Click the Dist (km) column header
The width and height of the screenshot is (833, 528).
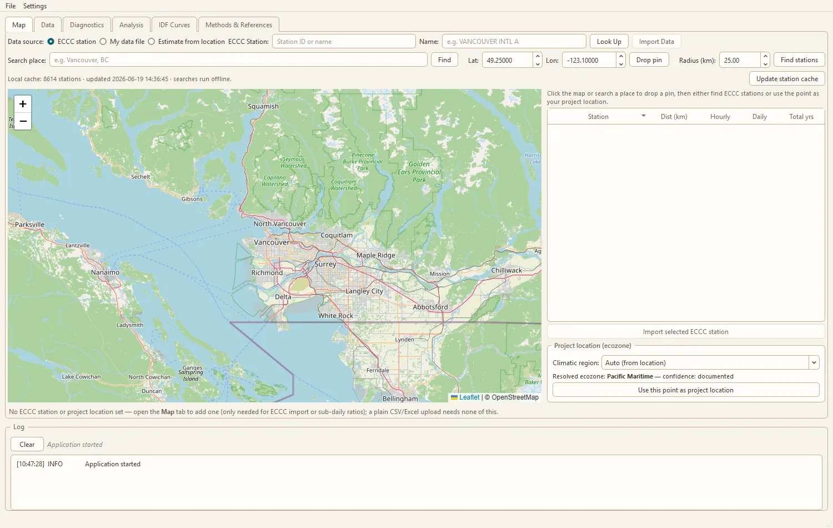tap(674, 117)
